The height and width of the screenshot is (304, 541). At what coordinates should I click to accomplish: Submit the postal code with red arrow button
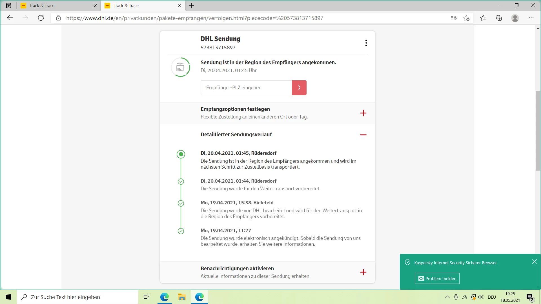(299, 88)
